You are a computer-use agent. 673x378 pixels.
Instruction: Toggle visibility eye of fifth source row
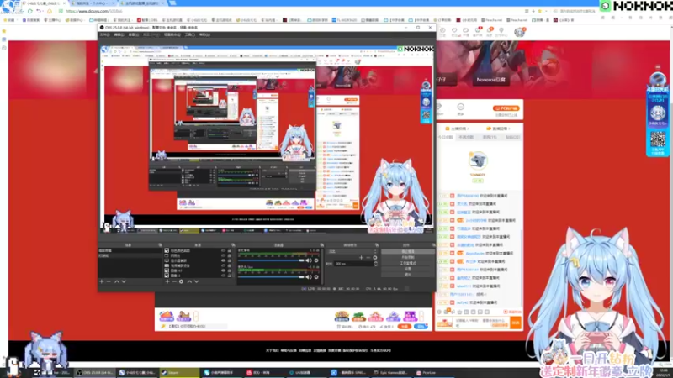pyautogui.click(x=223, y=270)
